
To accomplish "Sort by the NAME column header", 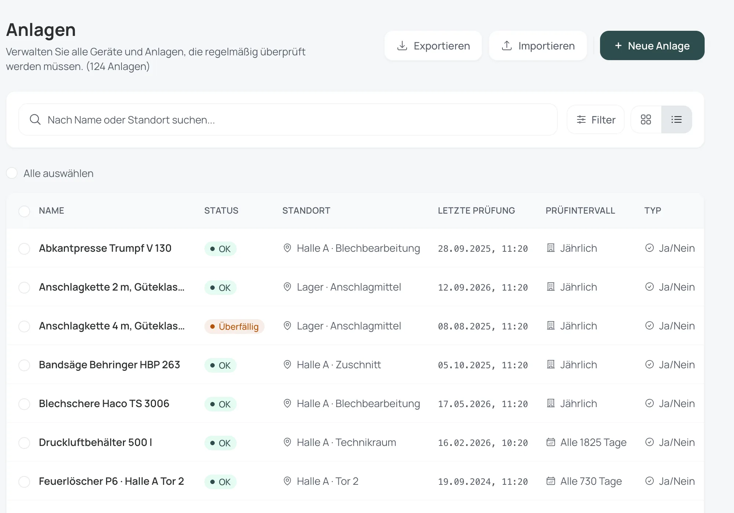I will (x=51, y=211).
